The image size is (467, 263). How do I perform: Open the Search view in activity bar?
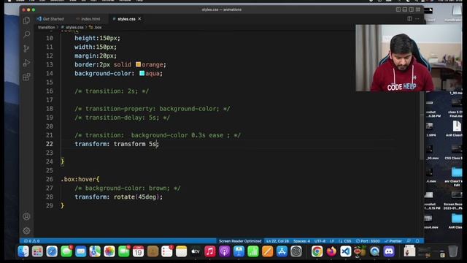pos(26,34)
